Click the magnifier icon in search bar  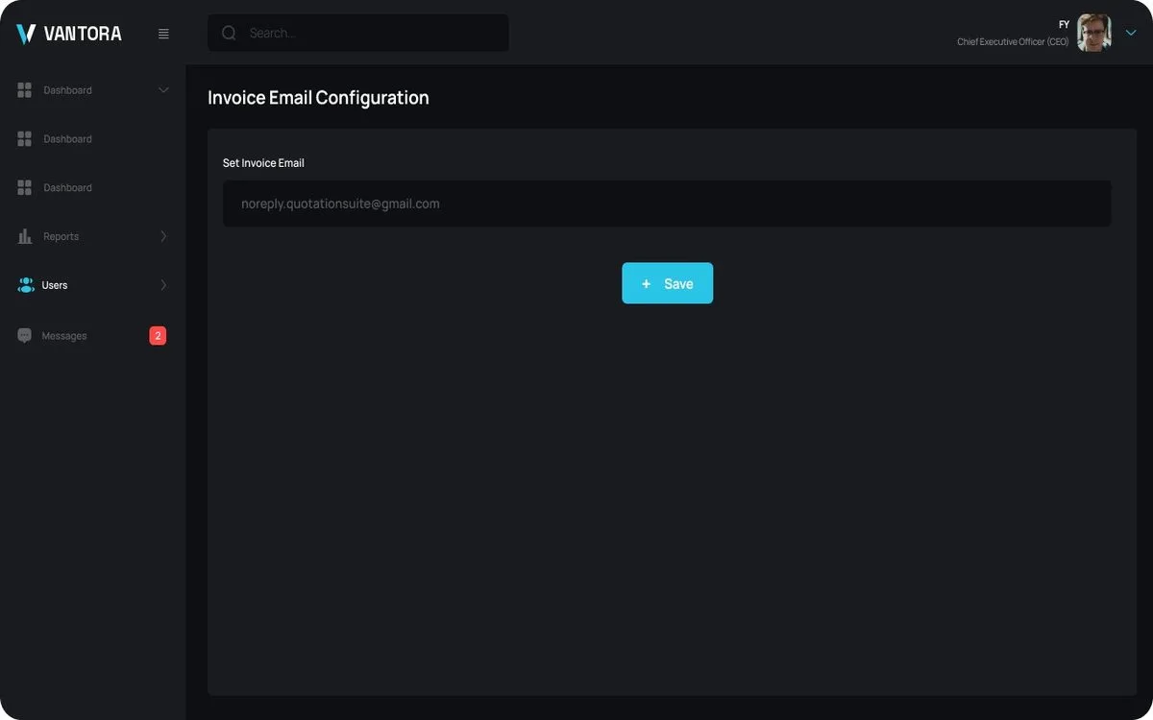[229, 33]
